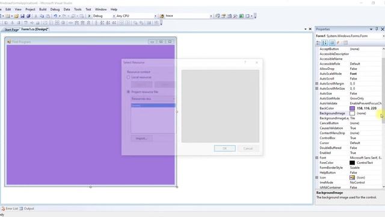
Task: Undo the last action
Action: (55, 16)
